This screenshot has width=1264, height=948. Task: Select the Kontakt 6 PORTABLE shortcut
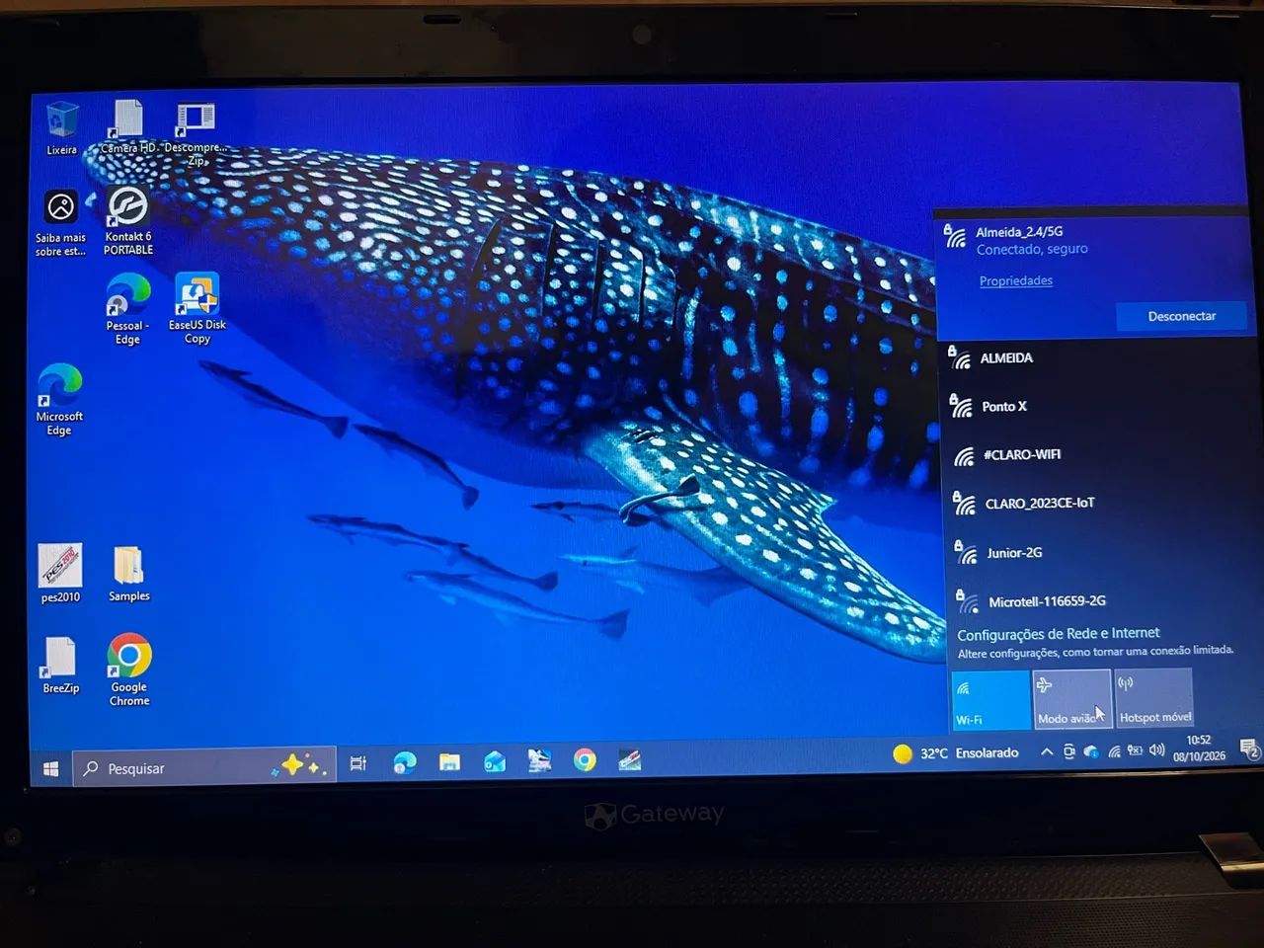[x=128, y=221]
